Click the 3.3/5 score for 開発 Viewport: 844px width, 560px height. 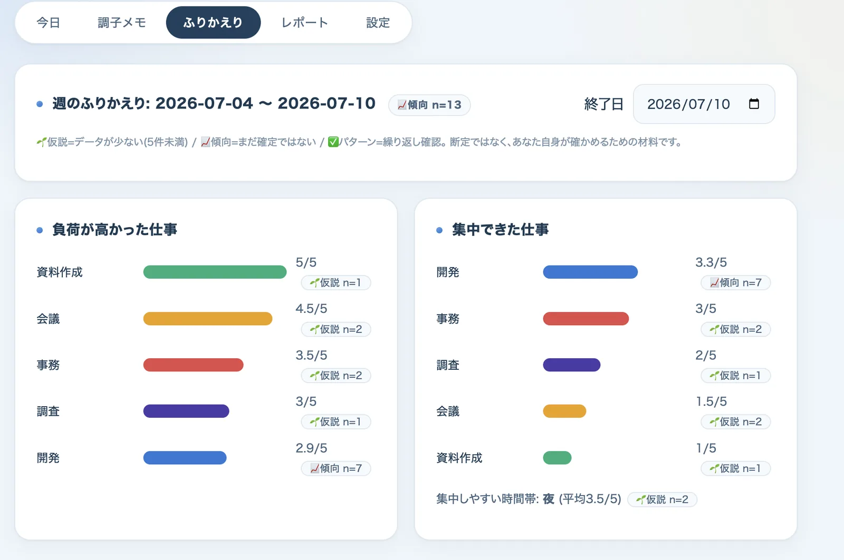point(711,262)
